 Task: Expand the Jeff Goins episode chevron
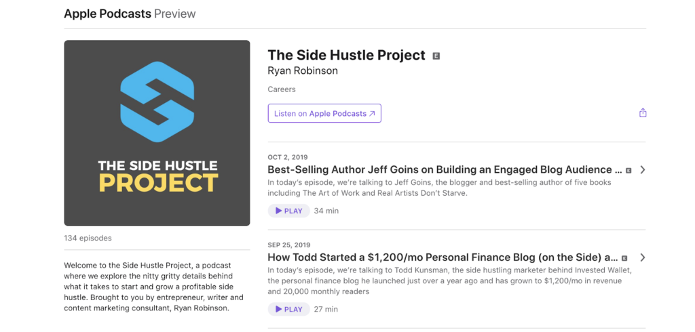(x=643, y=170)
